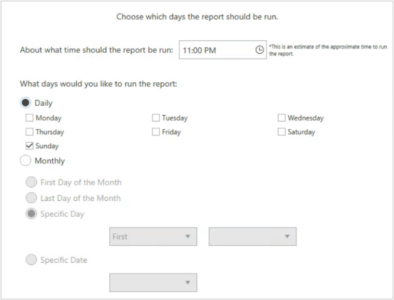394x300 pixels.
Task: Enable the Tuesday checkbox
Action: 156,118
